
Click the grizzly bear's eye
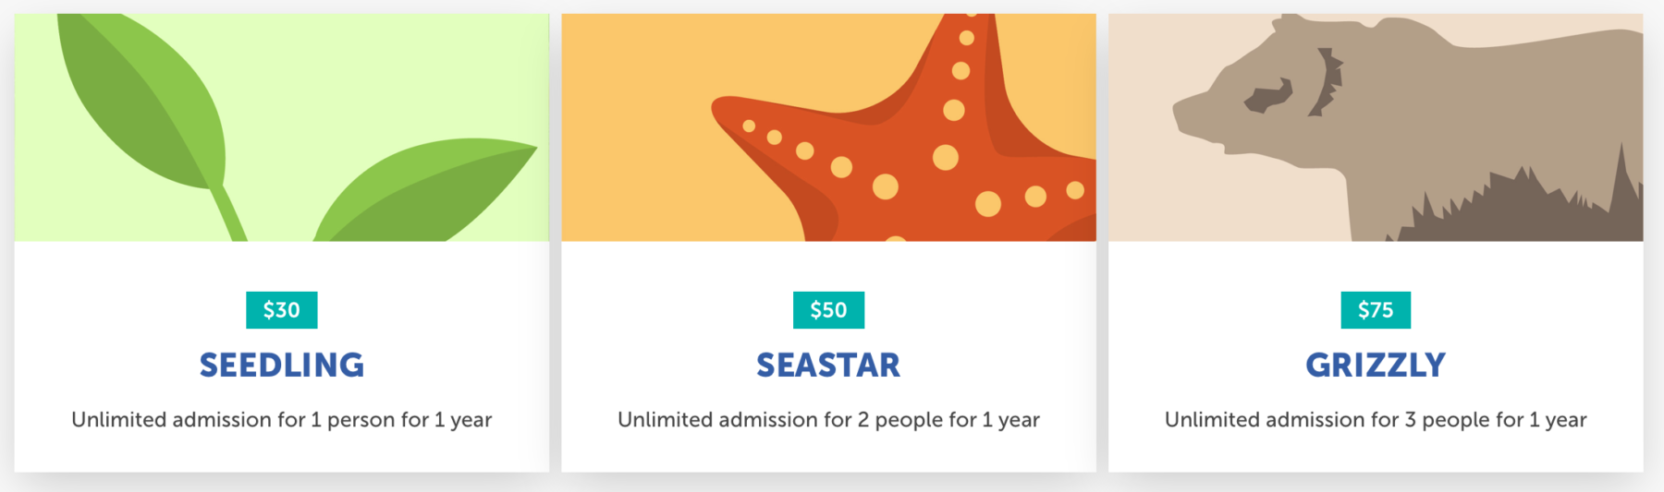click(x=1267, y=96)
